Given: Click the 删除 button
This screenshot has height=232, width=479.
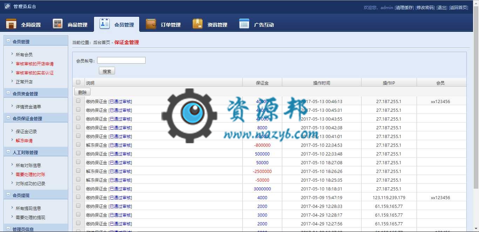Looking at the screenshot, I should click(82, 92).
